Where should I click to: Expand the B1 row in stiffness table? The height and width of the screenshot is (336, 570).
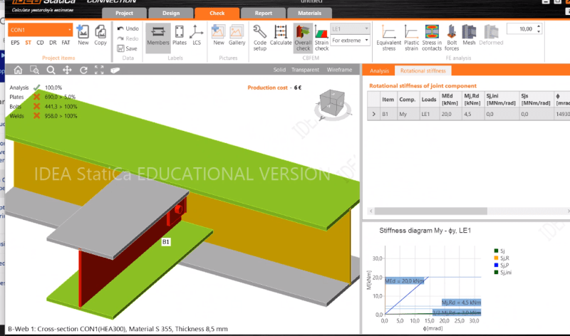click(373, 114)
